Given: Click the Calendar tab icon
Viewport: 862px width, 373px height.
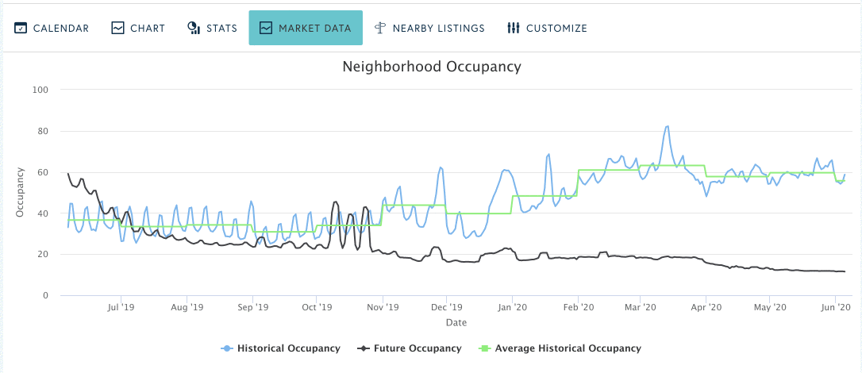Looking at the screenshot, I should (21, 28).
